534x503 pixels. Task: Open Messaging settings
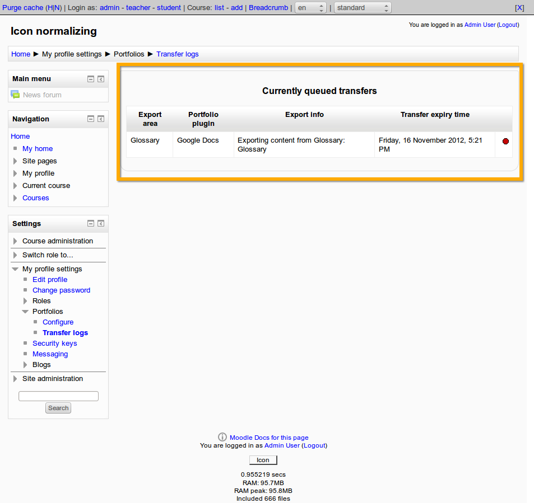pos(50,354)
